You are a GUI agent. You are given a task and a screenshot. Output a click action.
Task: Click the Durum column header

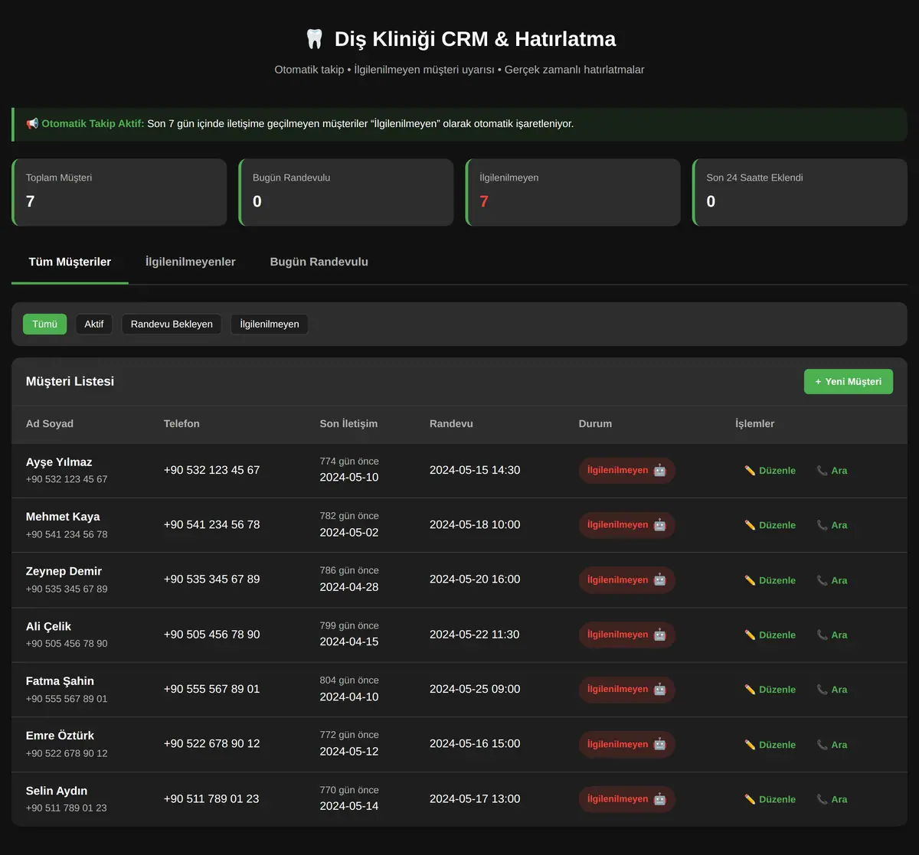[595, 424]
